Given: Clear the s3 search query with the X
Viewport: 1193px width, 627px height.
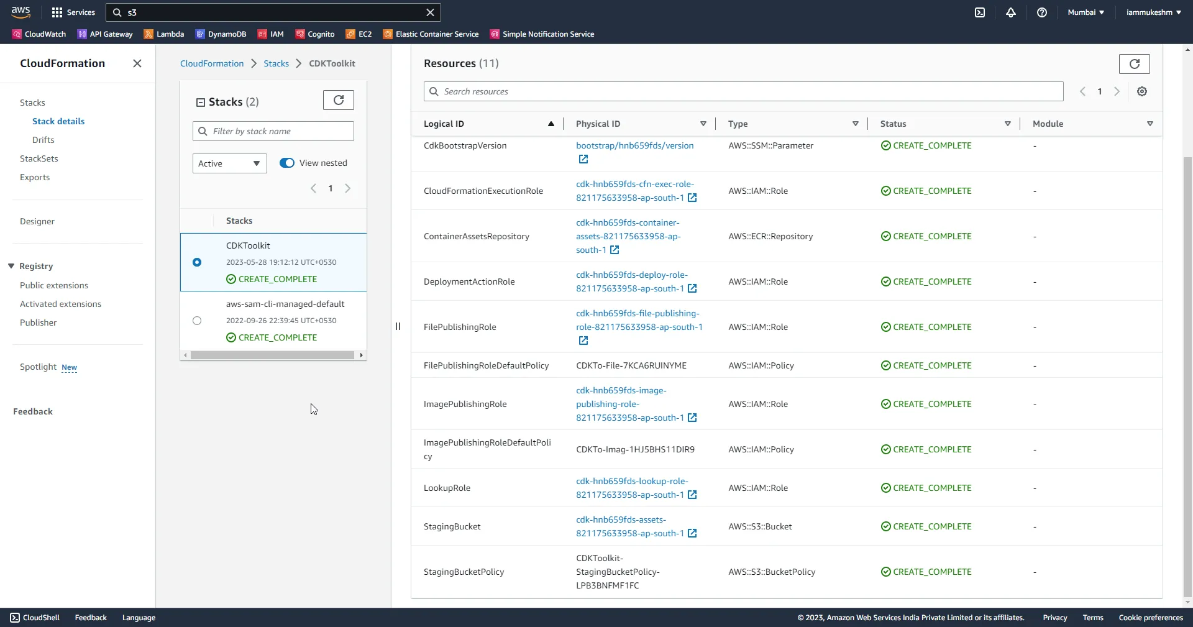Looking at the screenshot, I should (x=431, y=12).
